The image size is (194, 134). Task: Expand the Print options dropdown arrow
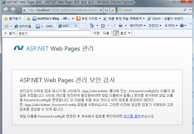[x=126, y=26]
